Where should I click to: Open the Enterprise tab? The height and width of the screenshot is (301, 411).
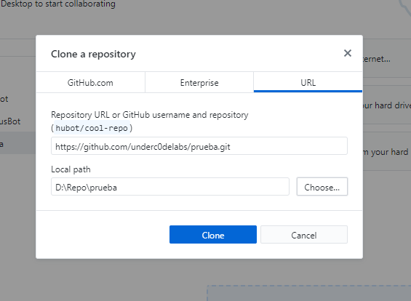199,82
